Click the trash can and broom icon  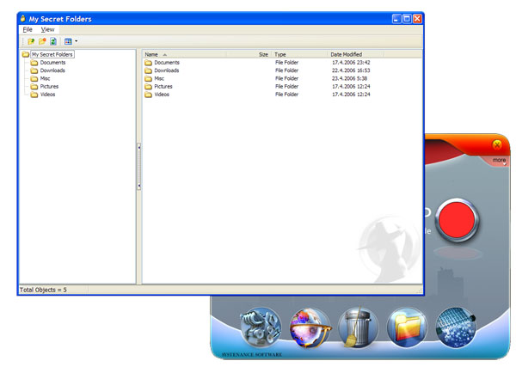tap(358, 327)
